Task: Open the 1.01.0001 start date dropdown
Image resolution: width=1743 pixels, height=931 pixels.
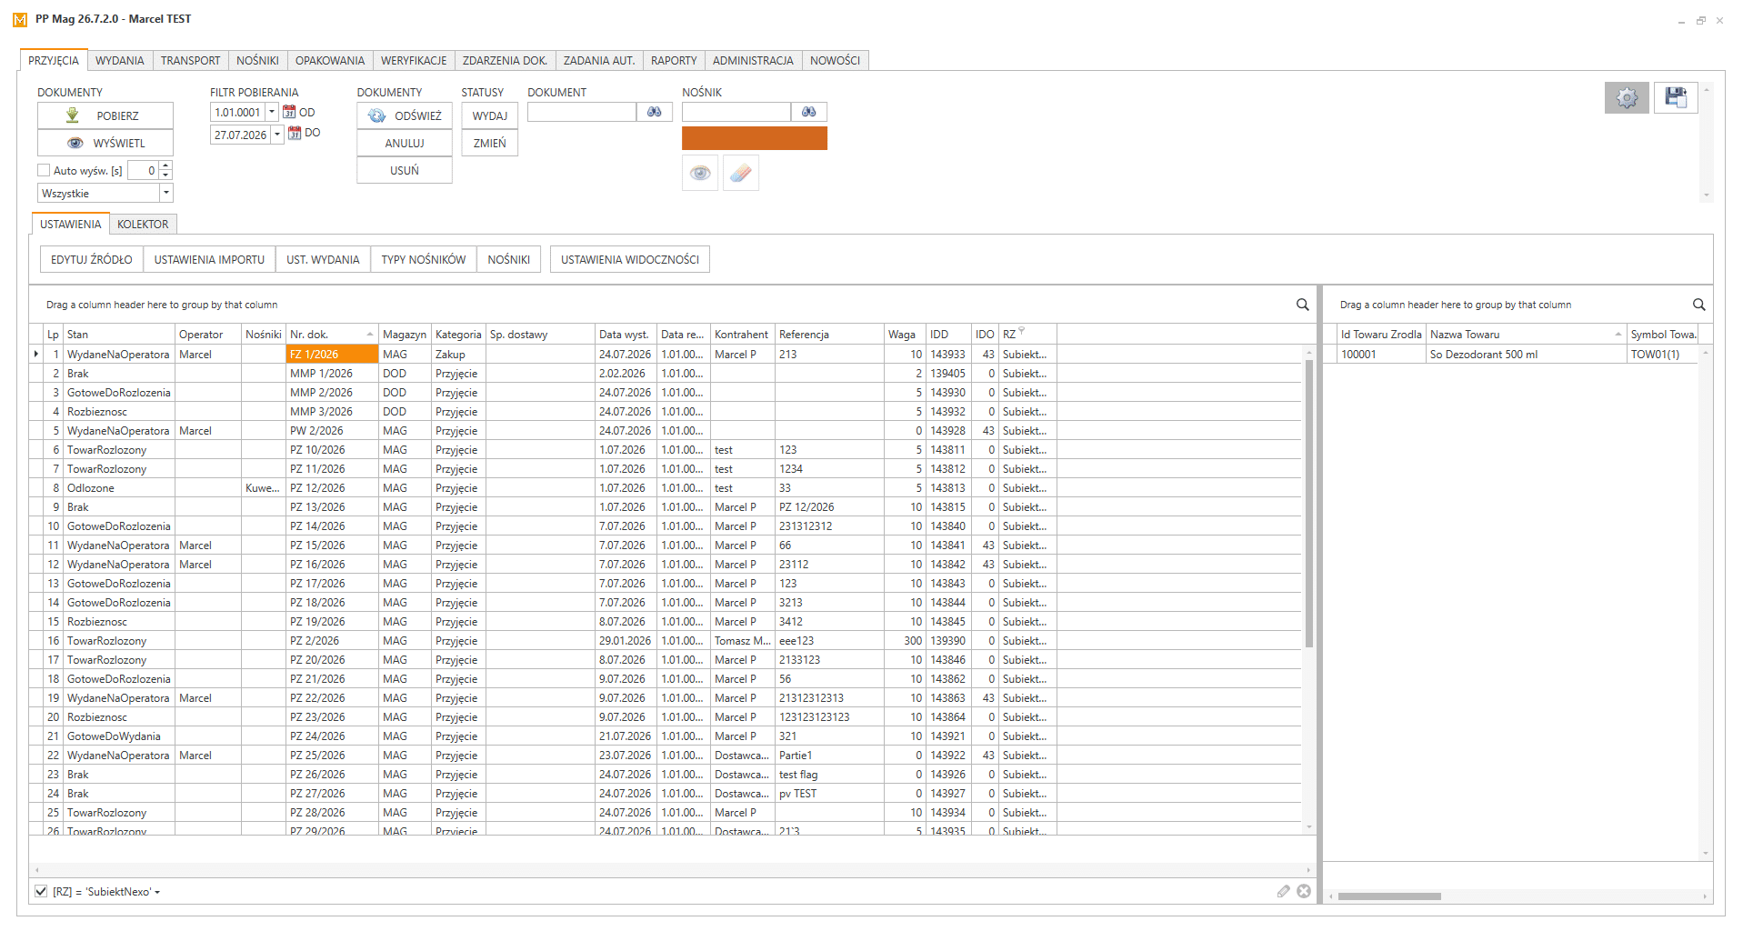Action: (271, 112)
